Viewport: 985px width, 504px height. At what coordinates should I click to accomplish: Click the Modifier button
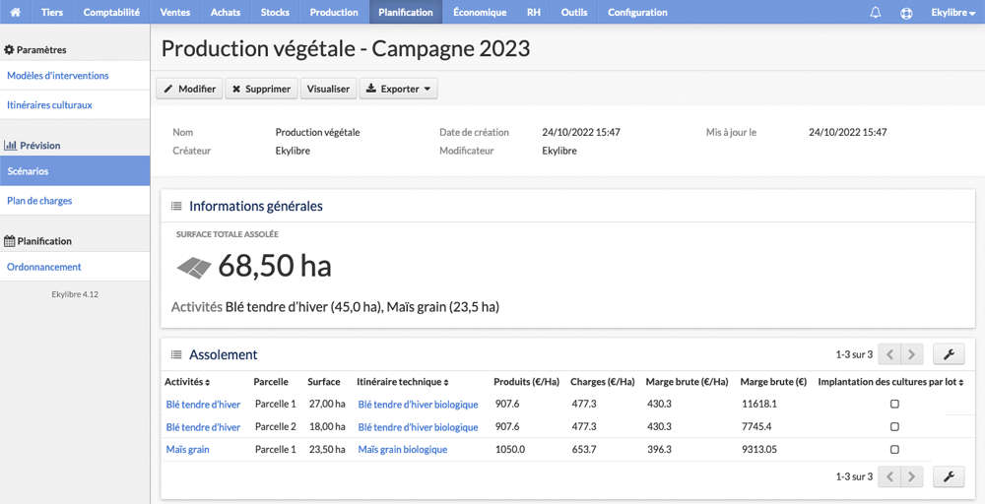(190, 89)
